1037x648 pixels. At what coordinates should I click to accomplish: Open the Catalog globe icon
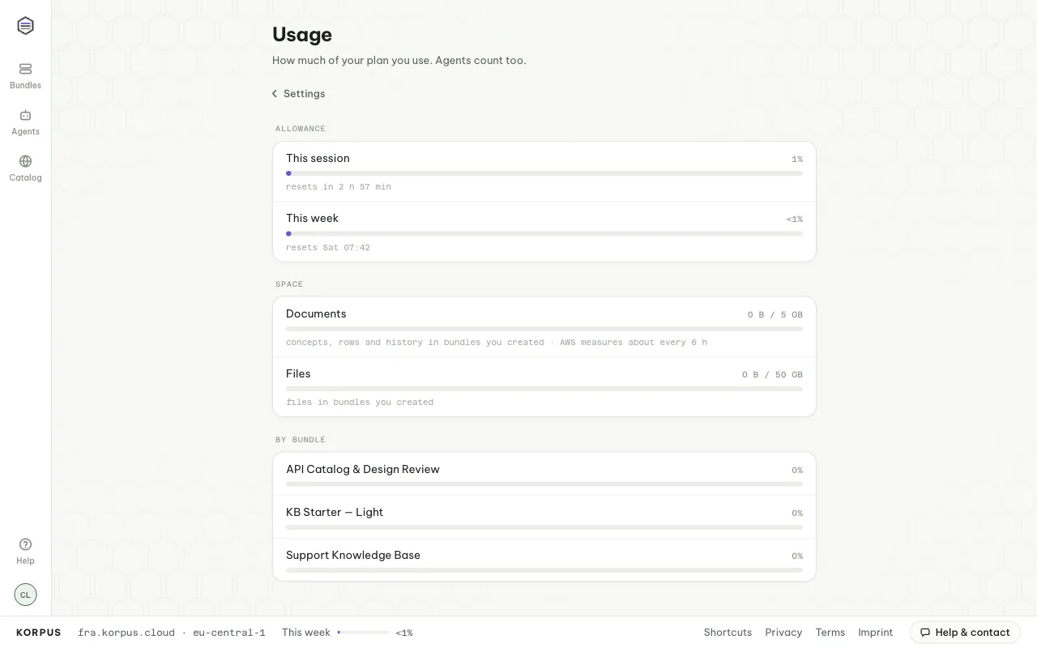point(25,161)
